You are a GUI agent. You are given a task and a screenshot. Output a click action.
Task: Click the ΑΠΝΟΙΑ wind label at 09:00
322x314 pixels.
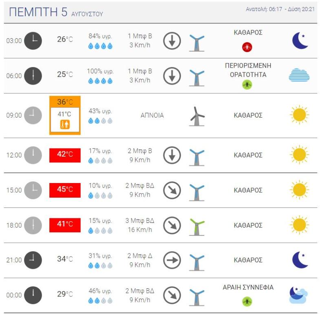pyautogui.click(x=152, y=116)
